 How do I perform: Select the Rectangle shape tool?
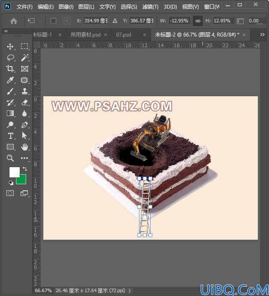tap(10, 147)
